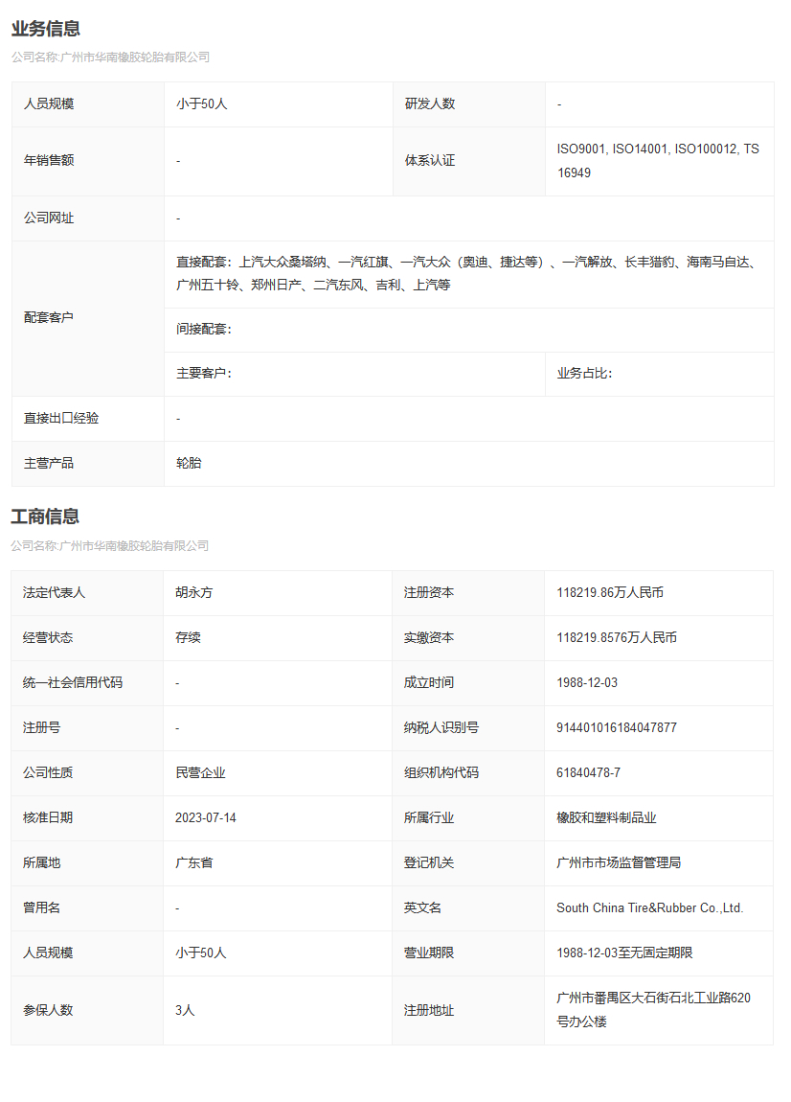Click 人员规模 label in the 工商信息 table

[x=48, y=953]
